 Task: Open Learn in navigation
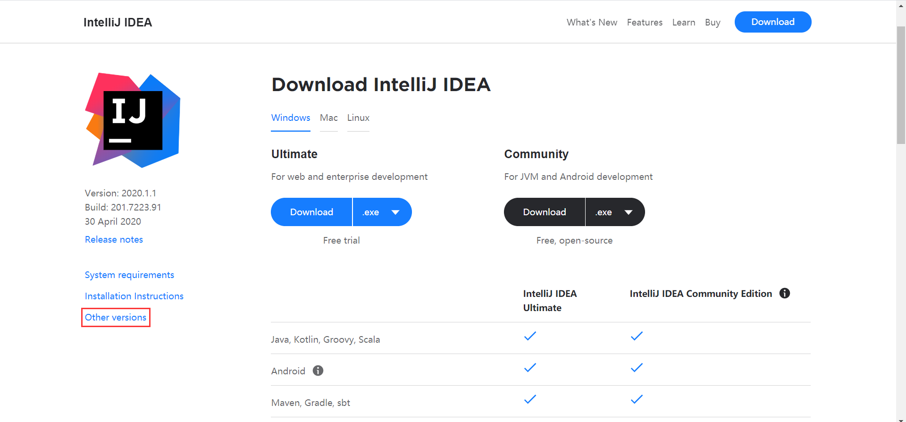(684, 22)
